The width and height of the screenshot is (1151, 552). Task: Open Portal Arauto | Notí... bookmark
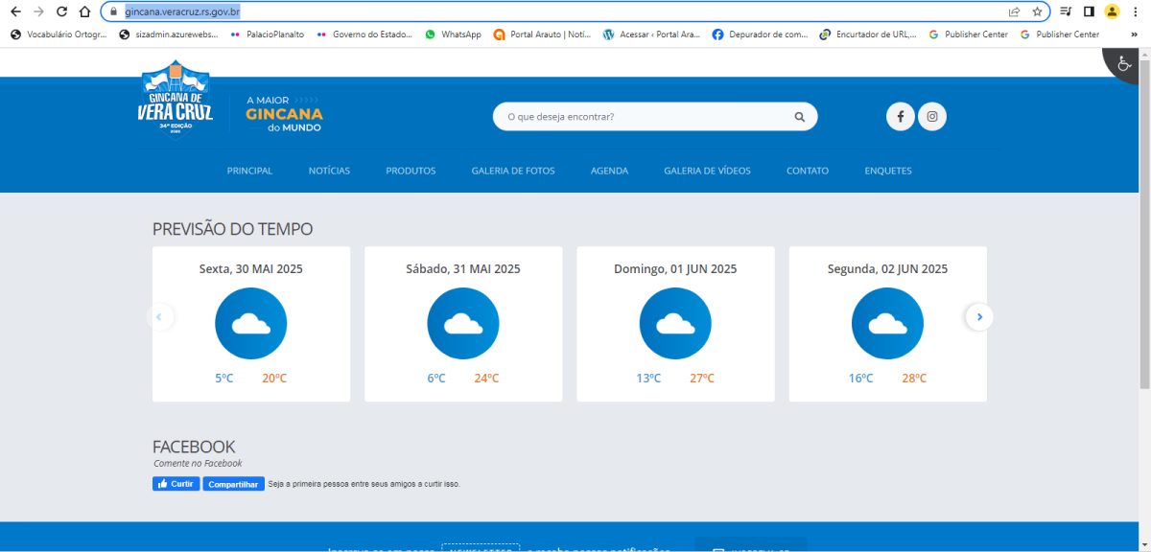pyautogui.click(x=543, y=34)
